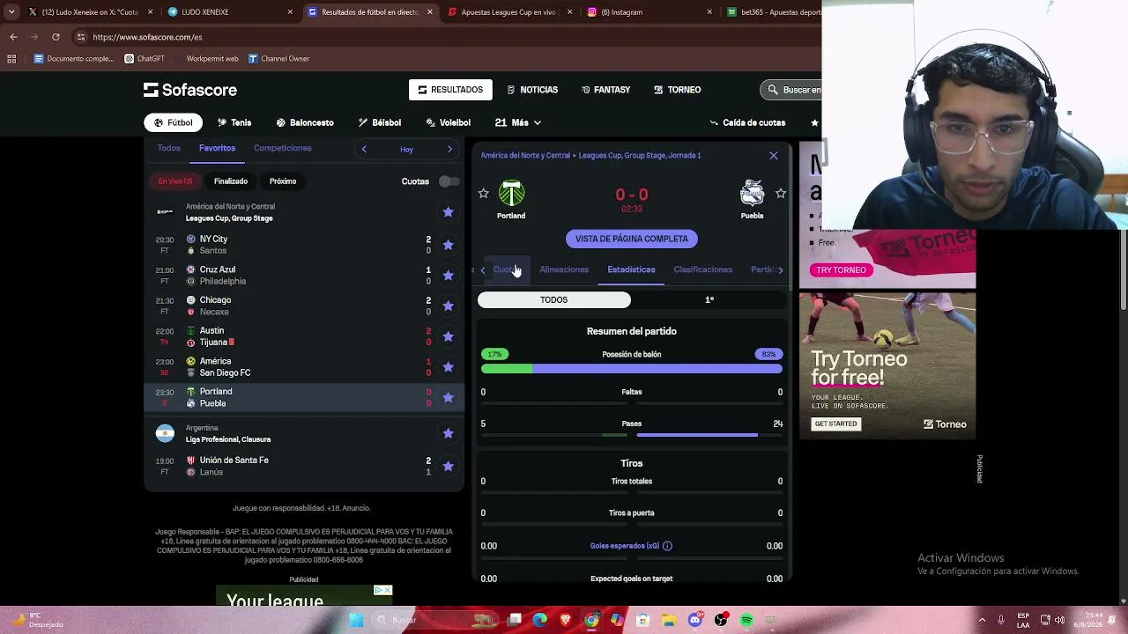The width and height of the screenshot is (1128, 634).
Task: Select the Fútbol sport chip
Action: click(x=173, y=122)
